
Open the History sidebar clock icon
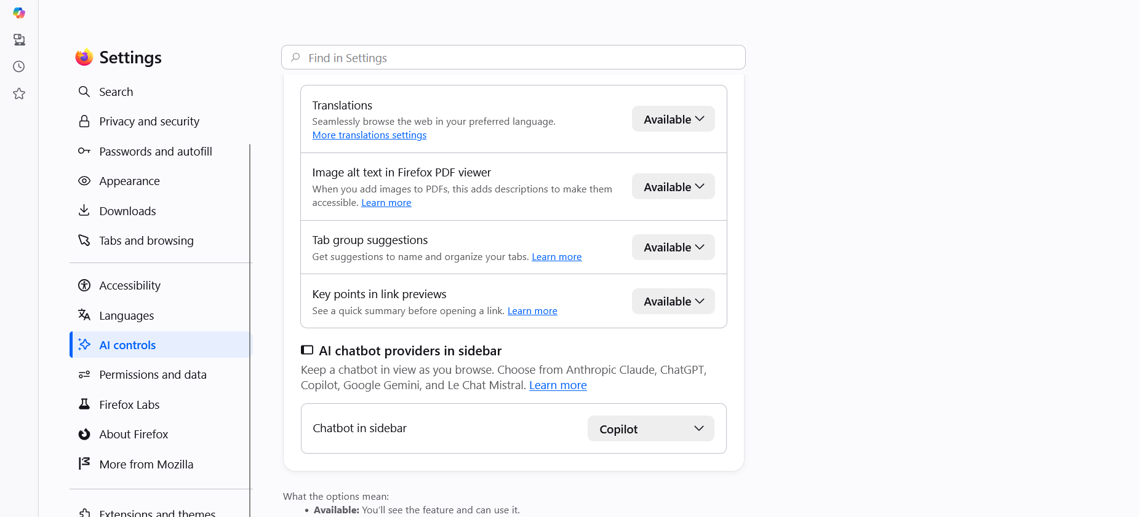[x=19, y=67]
